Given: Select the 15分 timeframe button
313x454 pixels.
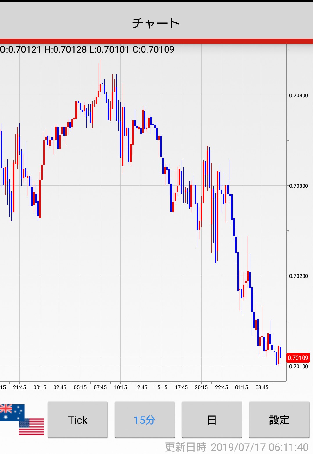Looking at the screenshot, I should pyautogui.click(x=145, y=420).
